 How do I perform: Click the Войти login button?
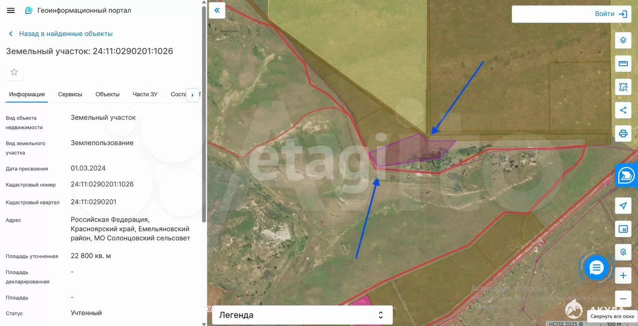pos(610,14)
